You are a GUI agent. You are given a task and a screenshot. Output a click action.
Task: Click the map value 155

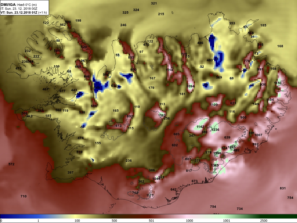[98, 143]
